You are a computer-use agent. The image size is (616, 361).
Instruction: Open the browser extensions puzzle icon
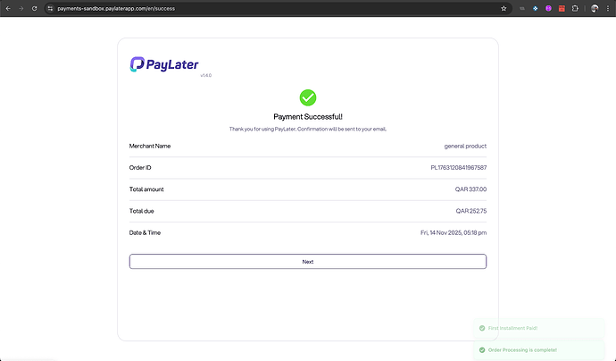(576, 7)
